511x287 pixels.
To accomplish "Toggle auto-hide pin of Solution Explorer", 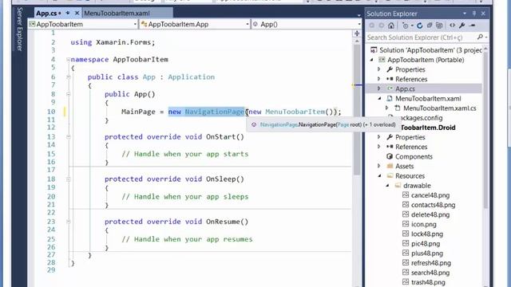I will click(x=473, y=14).
